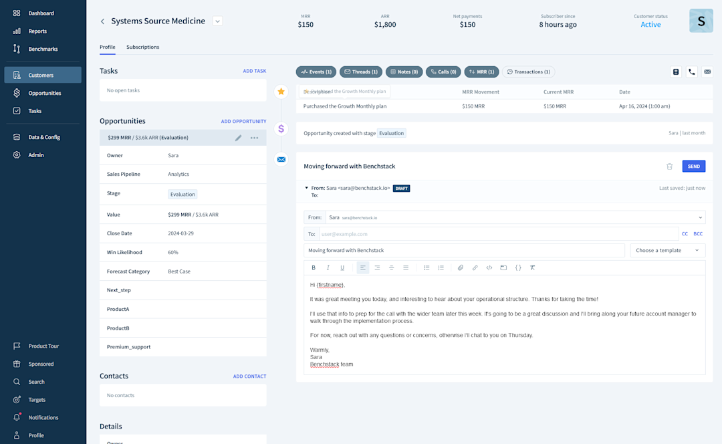Toggle the Threads (1) filter

tap(361, 72)
